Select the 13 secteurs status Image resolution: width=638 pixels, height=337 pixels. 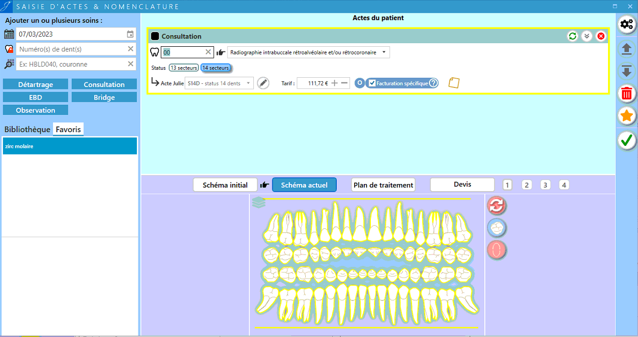(x=184, y=68)
